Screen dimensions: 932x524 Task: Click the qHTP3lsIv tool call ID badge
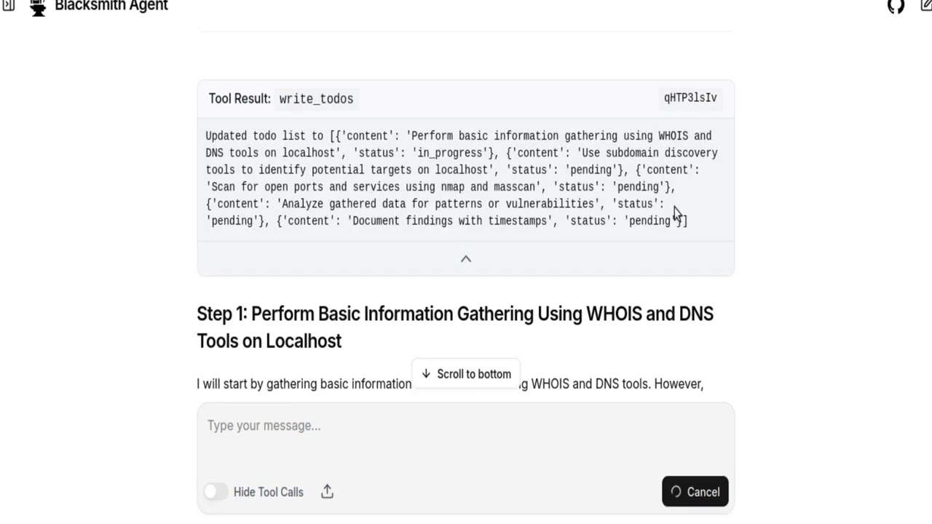pos(690,98)
